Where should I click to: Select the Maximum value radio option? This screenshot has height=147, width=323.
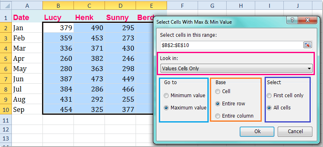[x=166, y=108]
